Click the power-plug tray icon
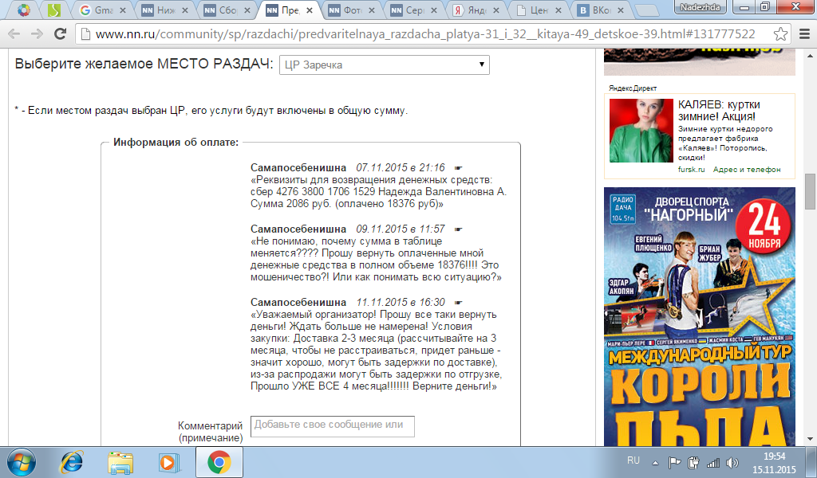 click(693, 463)
